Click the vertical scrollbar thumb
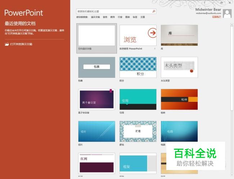 point(232,69)
